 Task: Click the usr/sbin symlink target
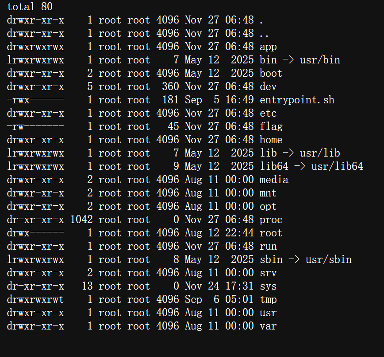(x=328, y=259)
